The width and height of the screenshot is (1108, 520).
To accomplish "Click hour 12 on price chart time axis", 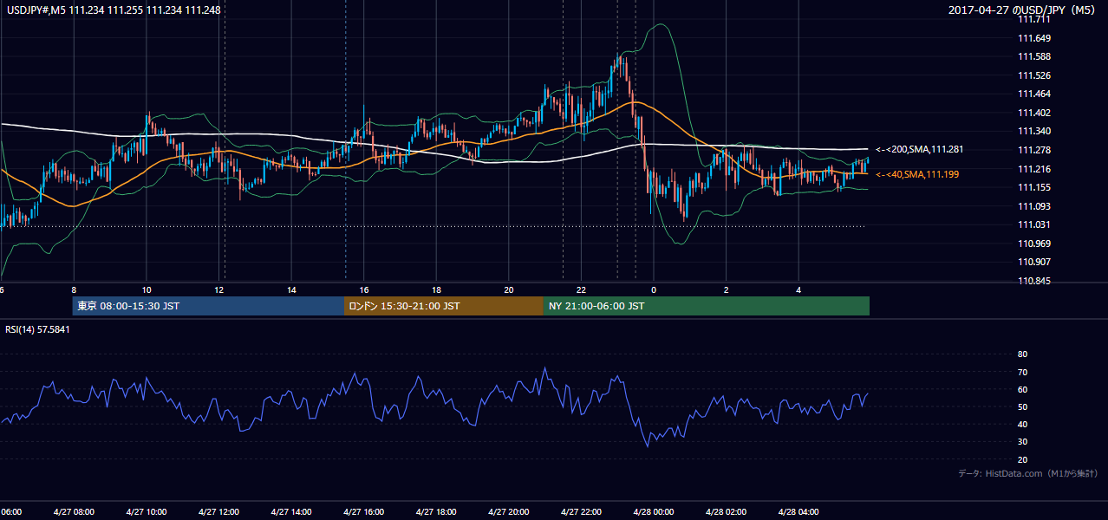I will click(219, 290).
